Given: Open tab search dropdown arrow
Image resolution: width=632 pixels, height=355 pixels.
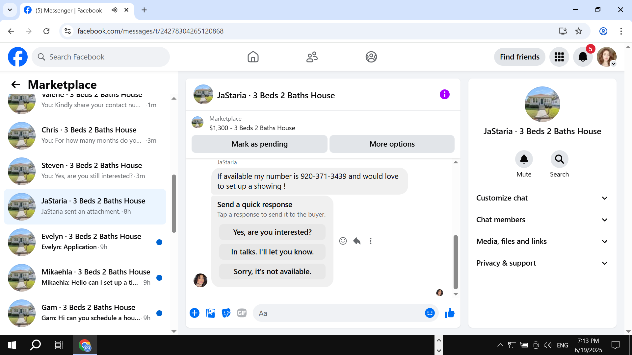Looking at the screenshot, I should pos(10,10).
